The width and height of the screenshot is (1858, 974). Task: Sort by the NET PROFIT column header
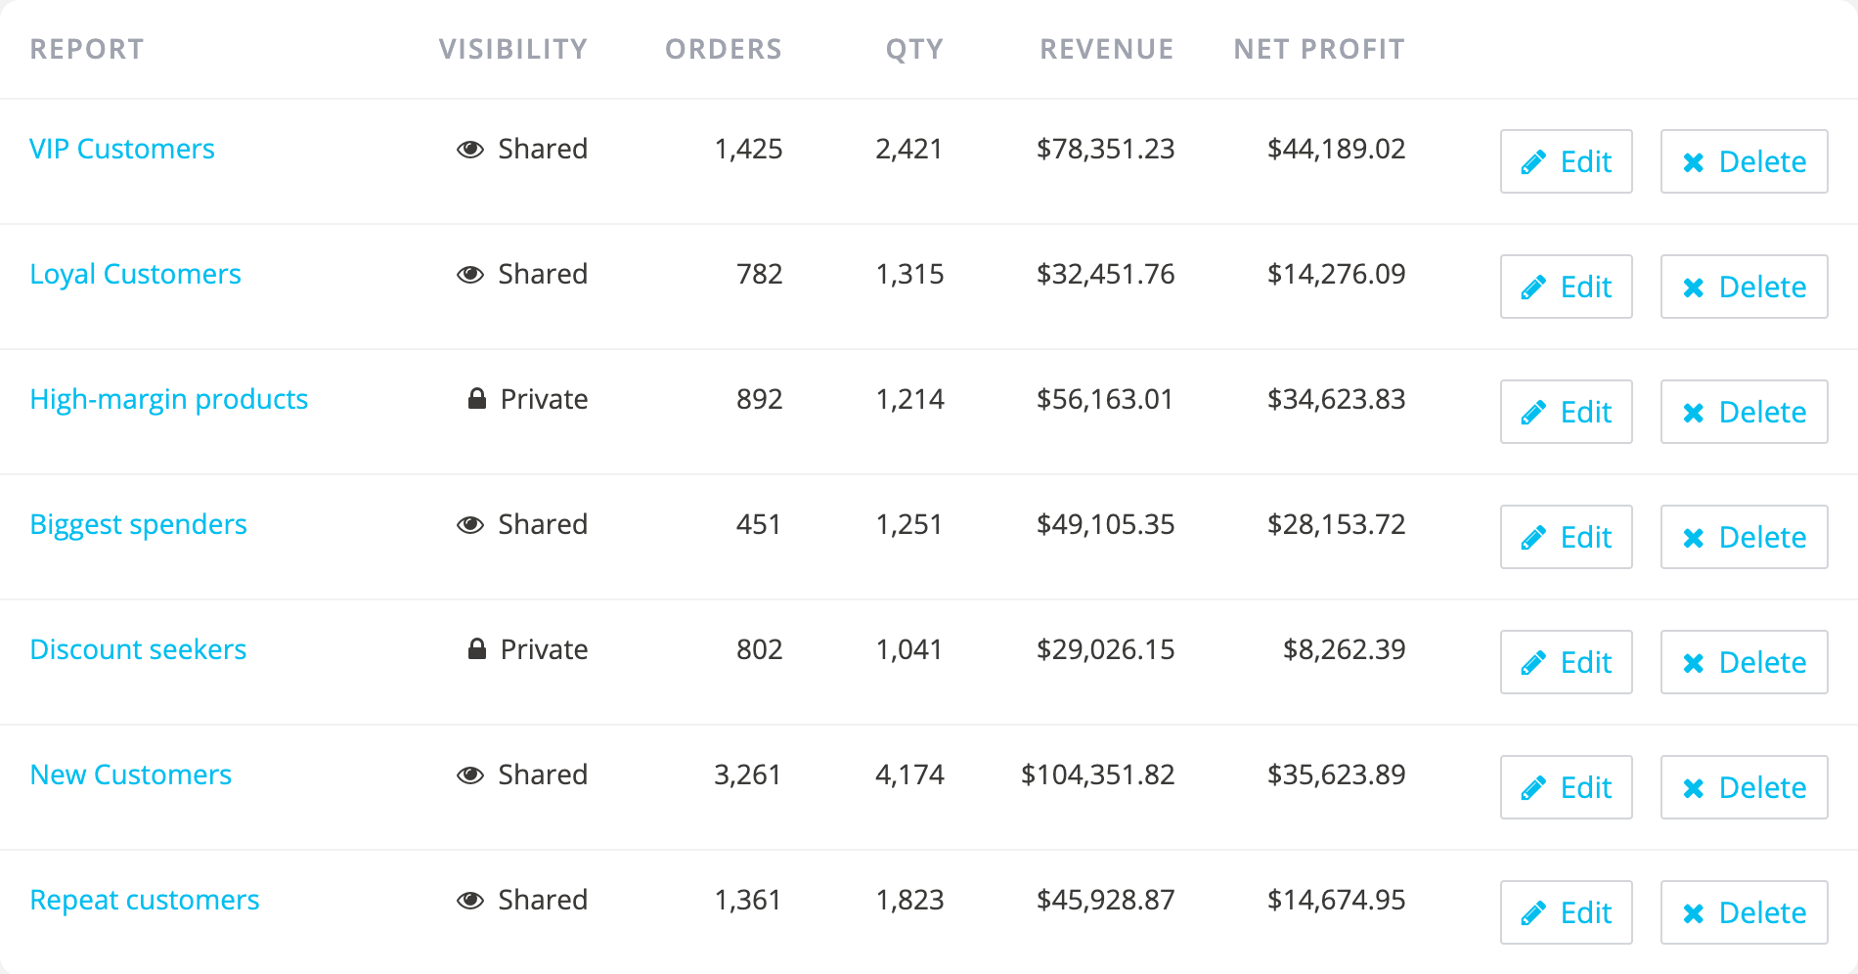pos(1319,49)
